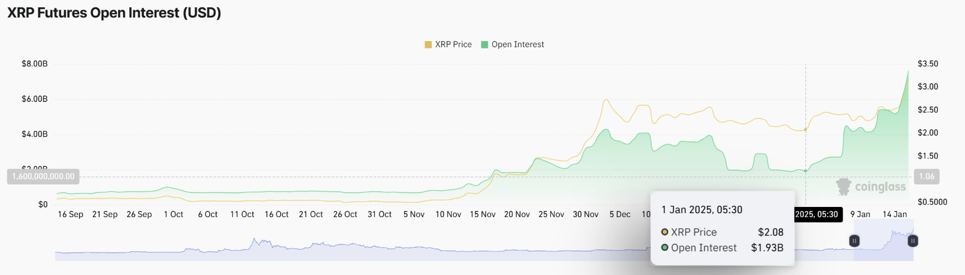Viewport: 965px width, 275px height.
Task: Click the 1,600,000,000.00 left axis marker
Action: pos(43,177)
